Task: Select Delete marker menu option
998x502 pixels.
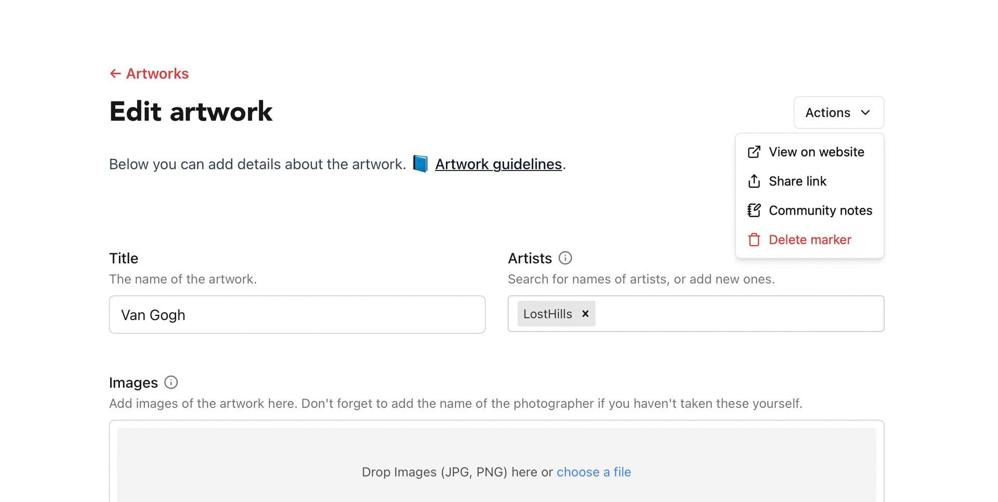Action: click(x=810, y=240)
